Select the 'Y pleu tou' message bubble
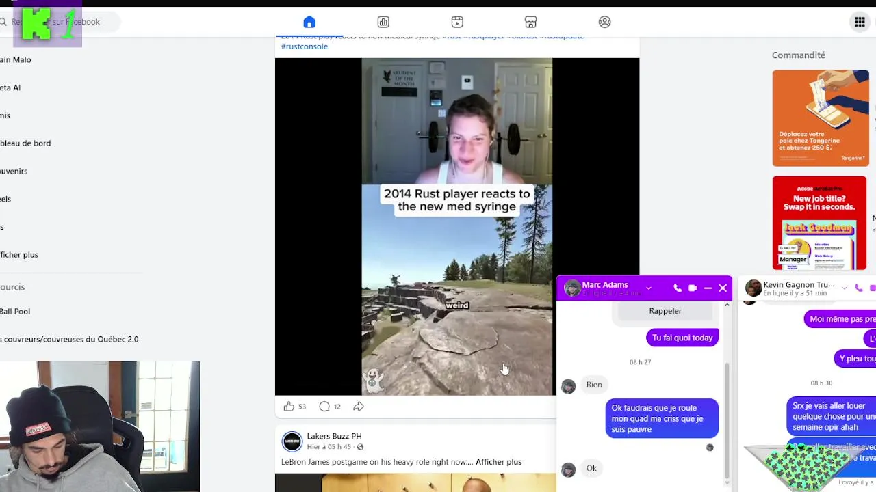 pos(856,359)
